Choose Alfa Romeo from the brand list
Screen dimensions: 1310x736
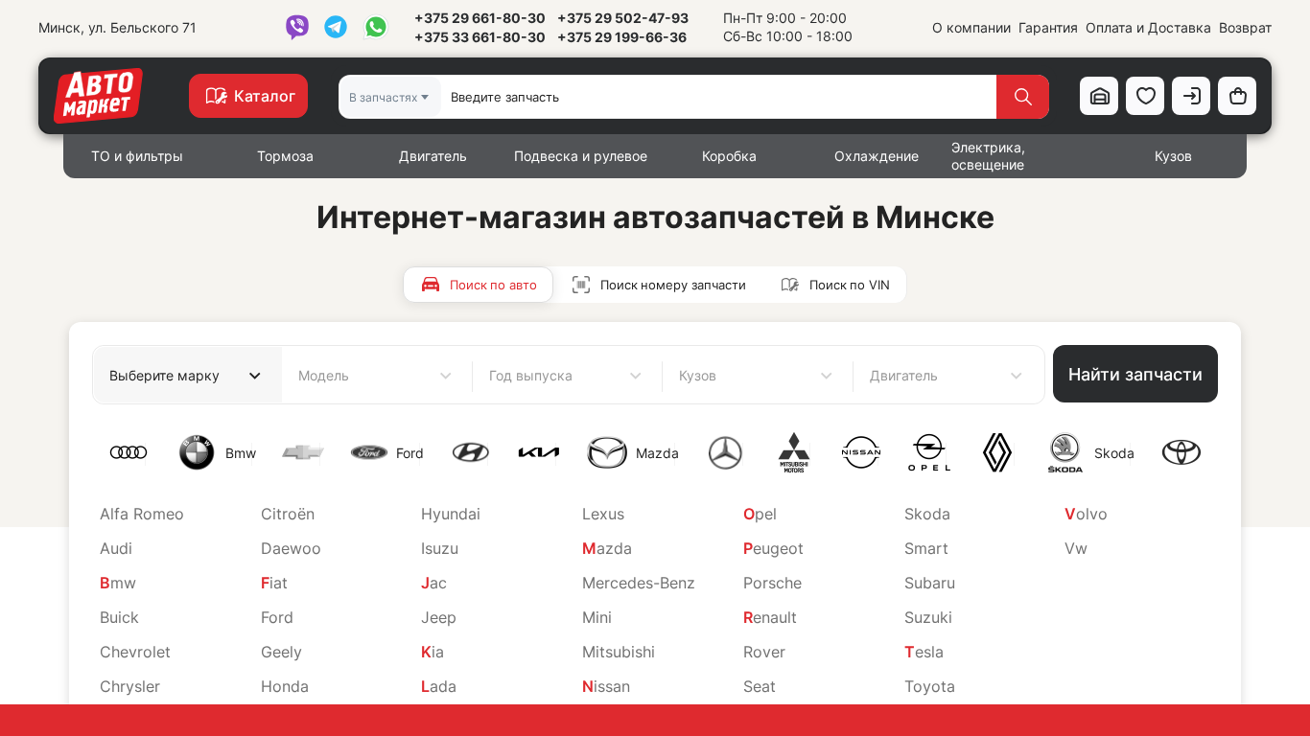click(142, 514)
